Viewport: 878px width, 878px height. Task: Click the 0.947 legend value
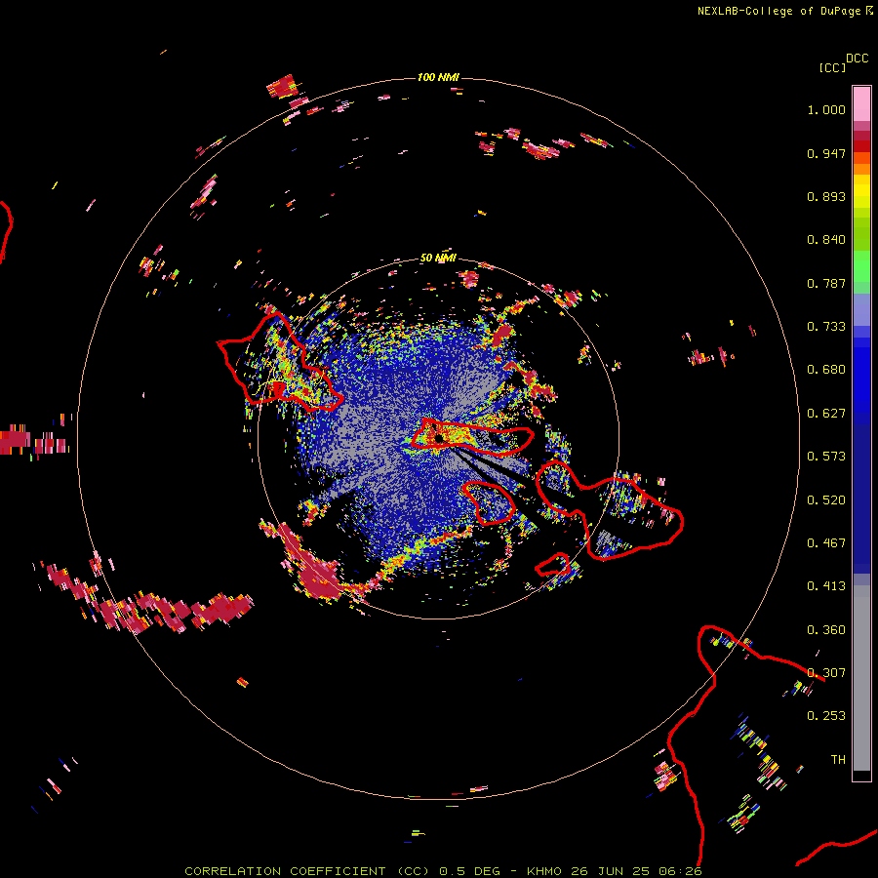click(826, 153)
